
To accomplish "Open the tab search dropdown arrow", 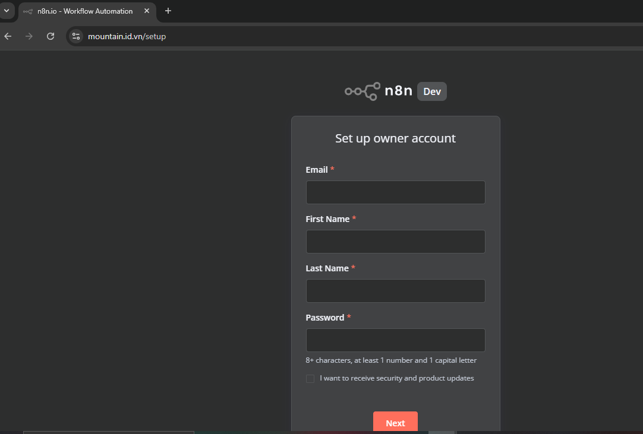I will pyautogui.click(x=7, y=11).
